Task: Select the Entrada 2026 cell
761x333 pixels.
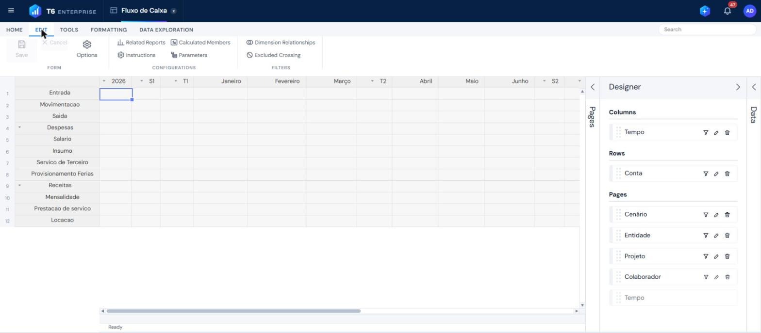Action: point(116,94)
